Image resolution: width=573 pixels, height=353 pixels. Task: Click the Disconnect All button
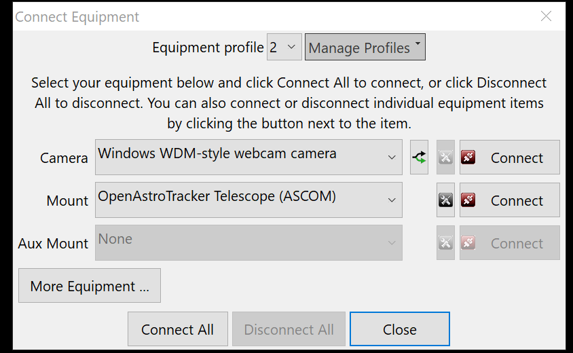(289, 329)
